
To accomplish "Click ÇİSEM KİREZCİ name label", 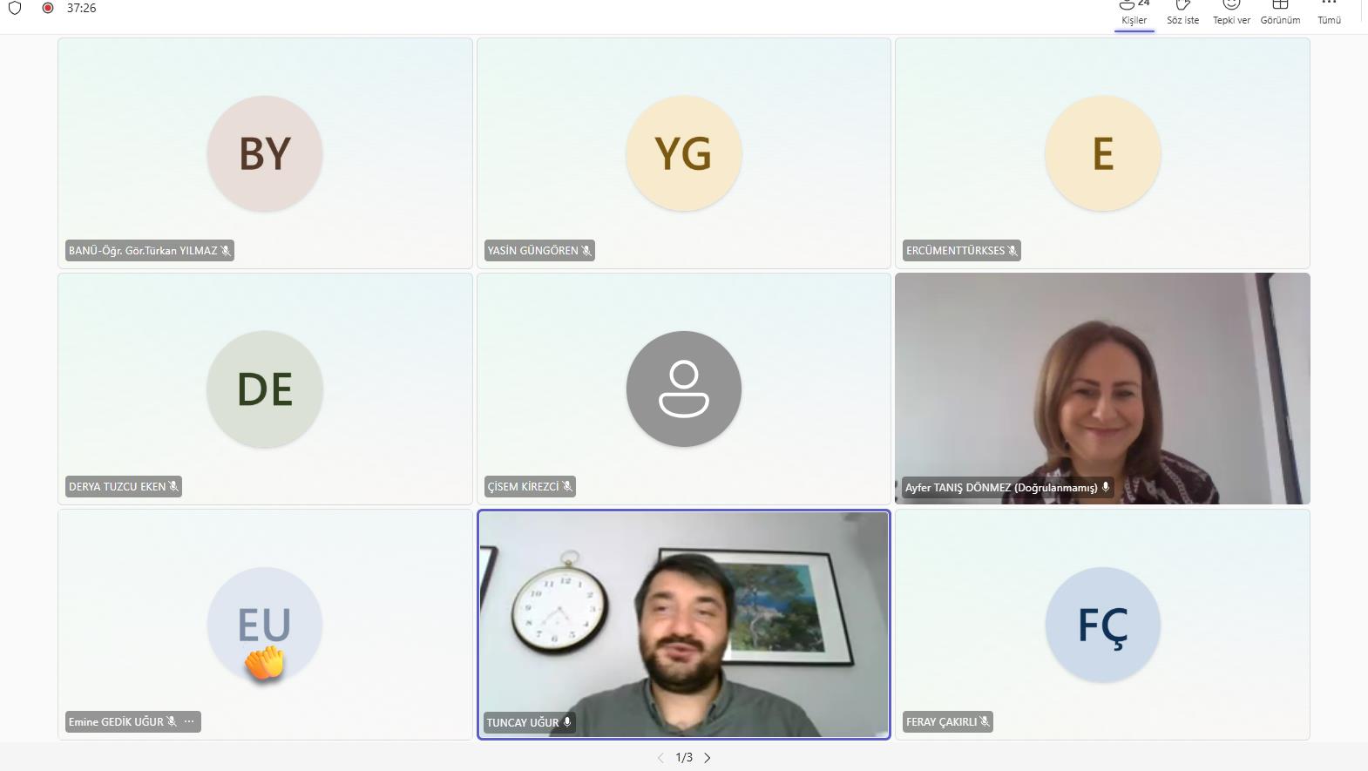I will coord(523,486).
